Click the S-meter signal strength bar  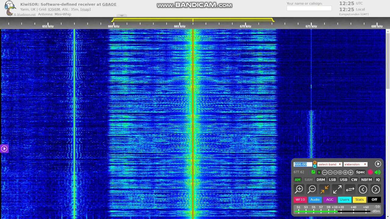point(333,211)
